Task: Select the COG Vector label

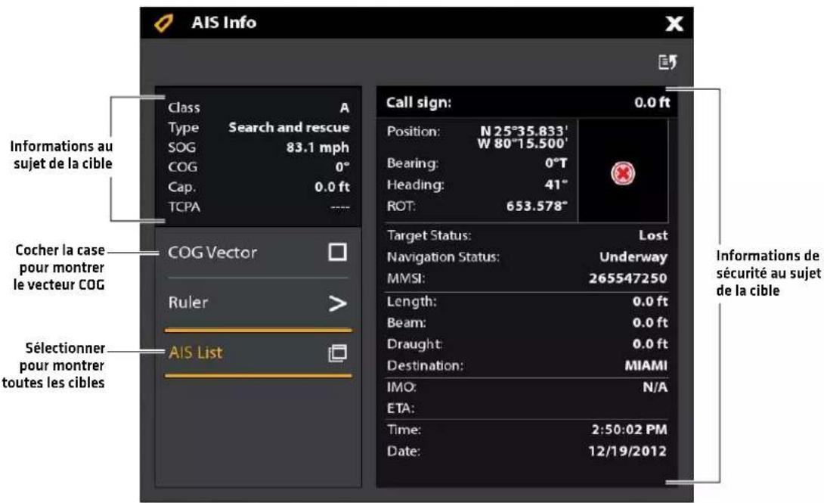Action: (212, 253)
